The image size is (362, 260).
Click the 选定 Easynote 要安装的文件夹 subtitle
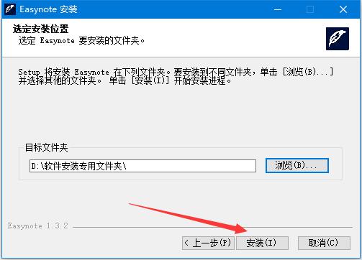81,40
